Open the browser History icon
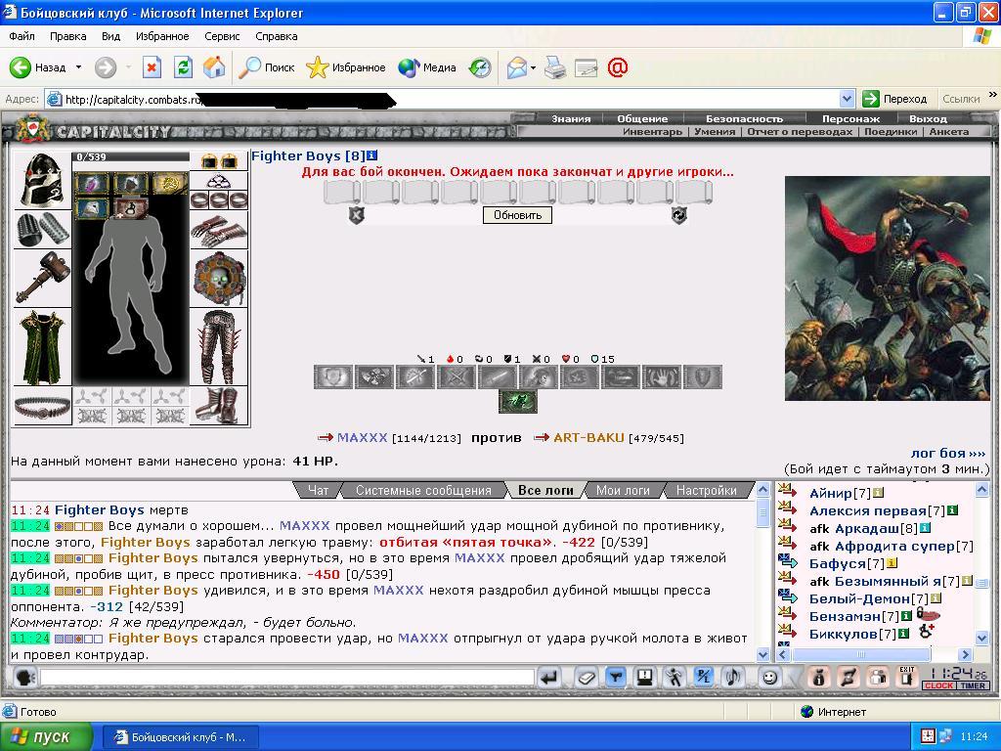This screenshot has width=1001, height=751. coord(479,67)
